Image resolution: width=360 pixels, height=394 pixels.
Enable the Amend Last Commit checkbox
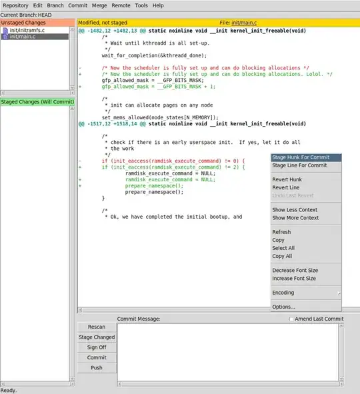coord(291,319)
